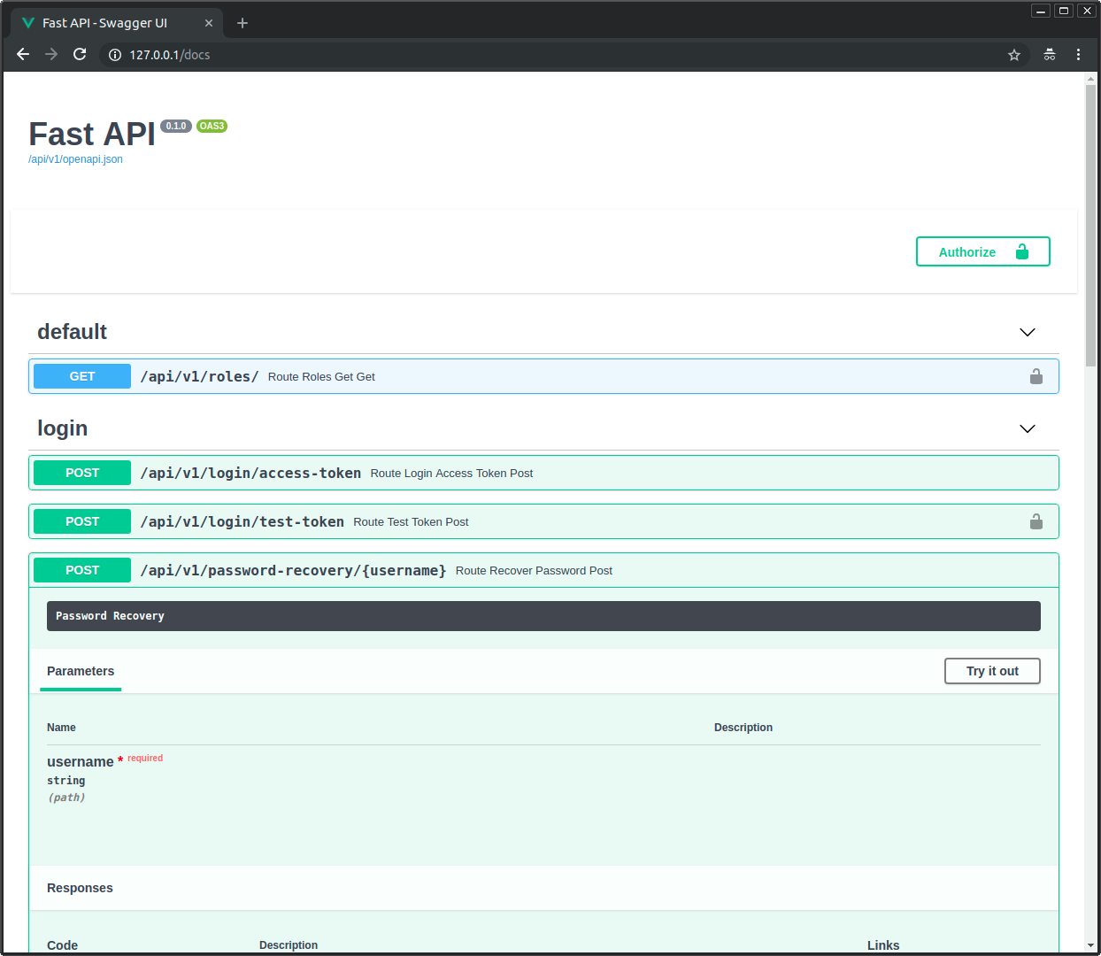Click the padlock on the test-token endpoint
Screen dimensions: 1101x956
point(1036,521)
